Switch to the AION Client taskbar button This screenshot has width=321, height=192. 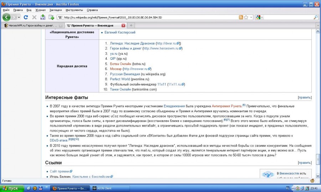[x=110, y=188]
